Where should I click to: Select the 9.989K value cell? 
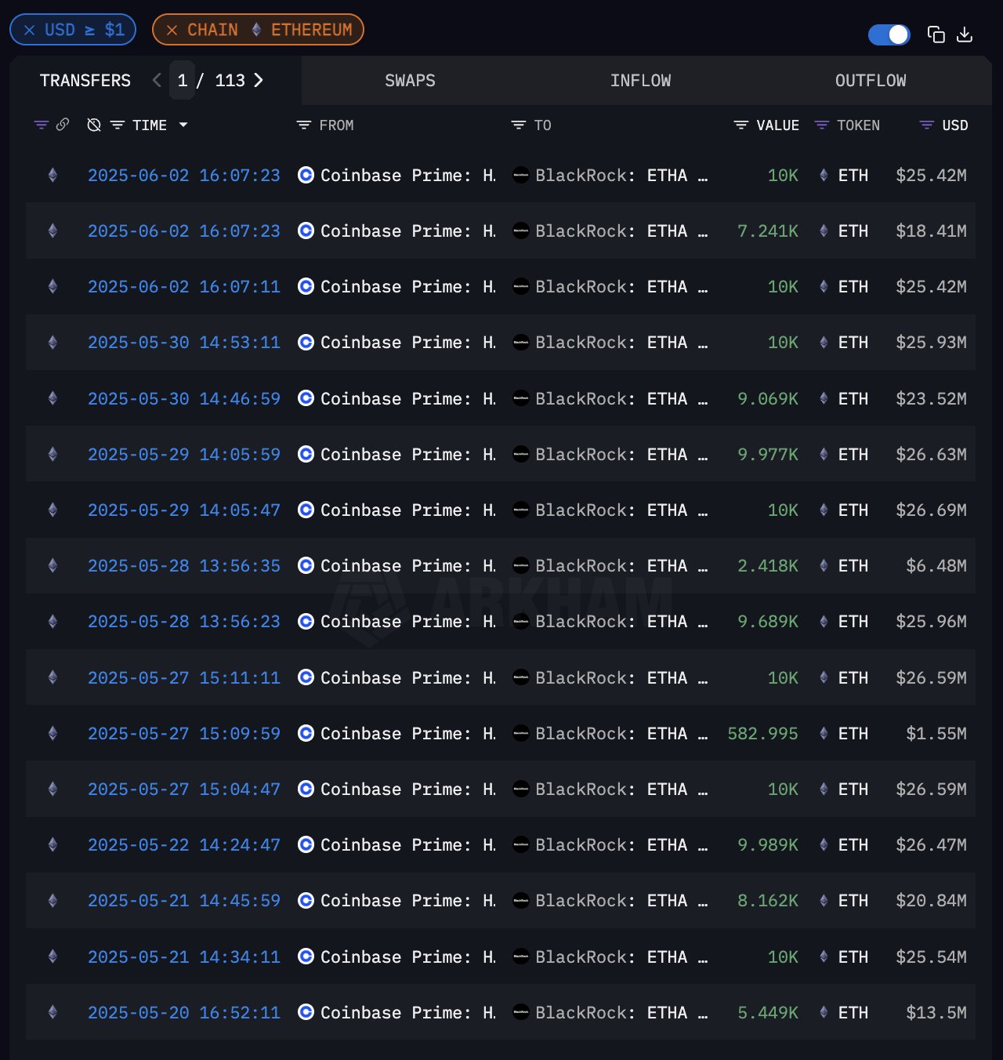[x=767, y=845]
